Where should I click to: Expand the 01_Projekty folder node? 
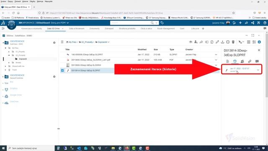(x=9, y=52)
